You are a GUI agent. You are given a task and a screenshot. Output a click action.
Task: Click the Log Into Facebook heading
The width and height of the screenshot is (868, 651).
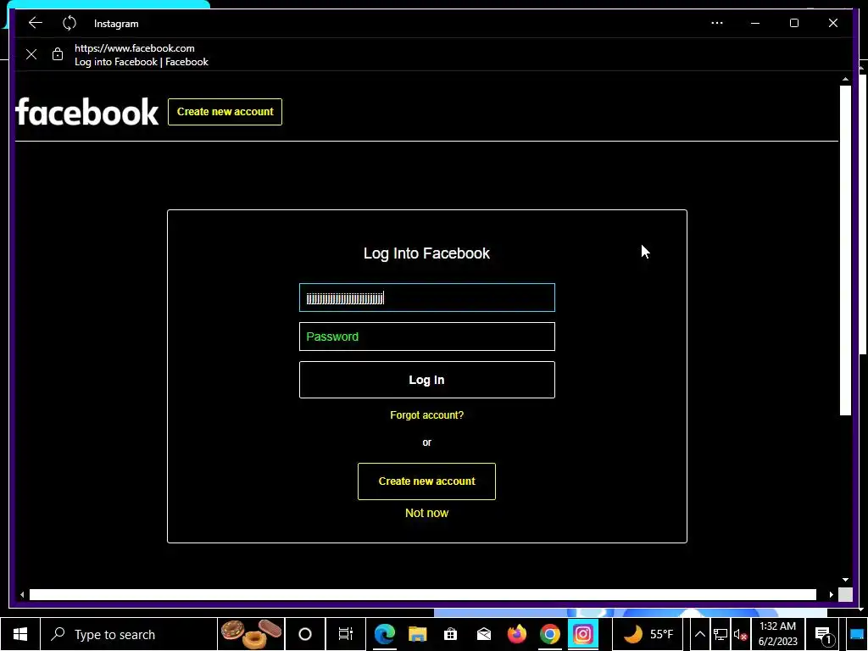(x=427, y=253)
